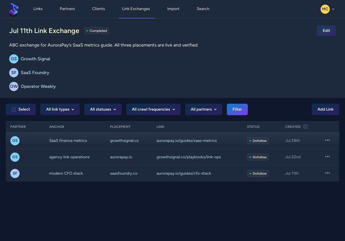Click the Completed status badge
345x241 pixels.
coord(97,31)
